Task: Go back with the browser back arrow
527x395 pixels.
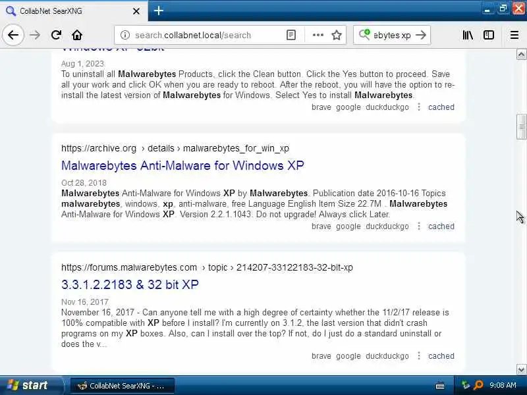Action: (x=13, y=35)
